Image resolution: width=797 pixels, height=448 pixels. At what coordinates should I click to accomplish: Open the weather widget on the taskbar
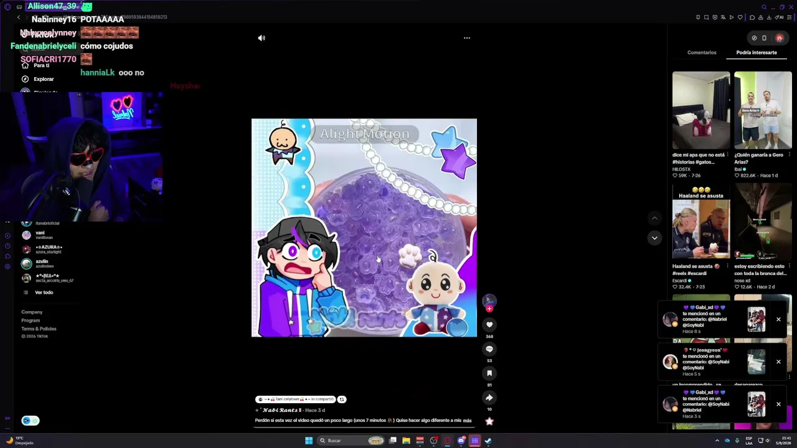click(x=20, y=441)
